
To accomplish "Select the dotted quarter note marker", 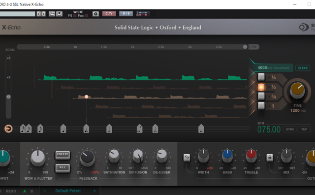I will pyautogui.click(x=86, y=129).
